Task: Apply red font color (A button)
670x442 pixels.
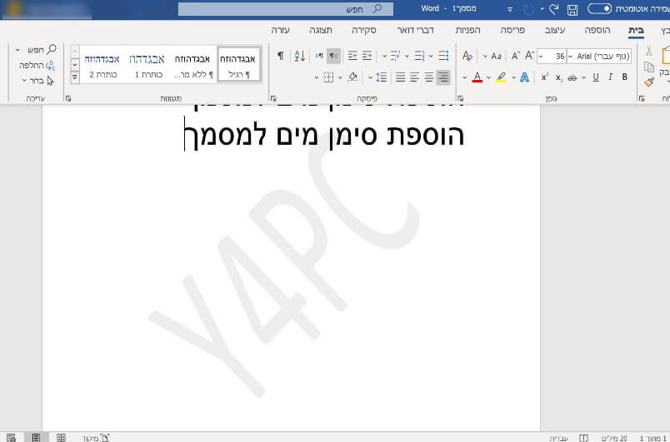Action: coord(477,77)
